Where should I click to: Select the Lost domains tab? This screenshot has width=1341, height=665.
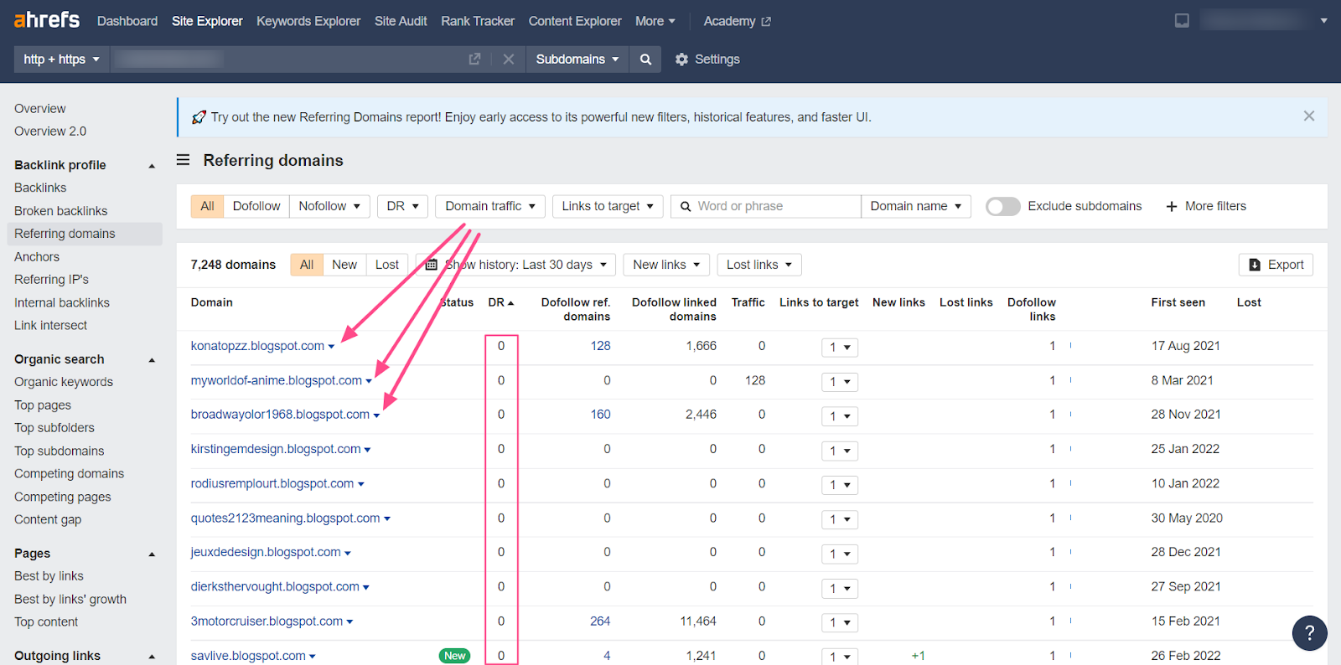coord(387,265)
